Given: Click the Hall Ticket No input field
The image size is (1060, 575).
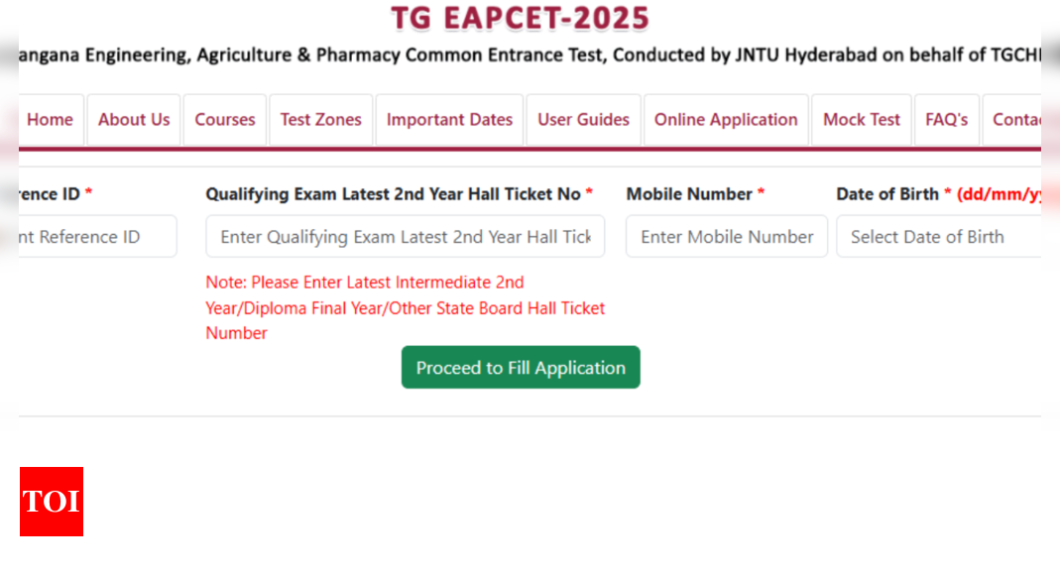Looking at the screenshot, I should point(406,237).
